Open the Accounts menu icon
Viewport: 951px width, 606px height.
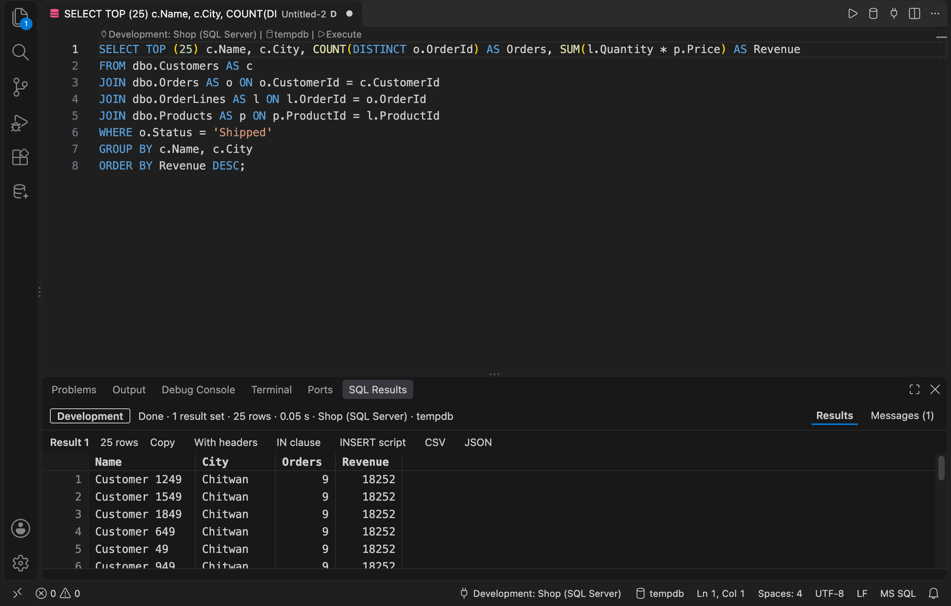click(x=20, y=528)
